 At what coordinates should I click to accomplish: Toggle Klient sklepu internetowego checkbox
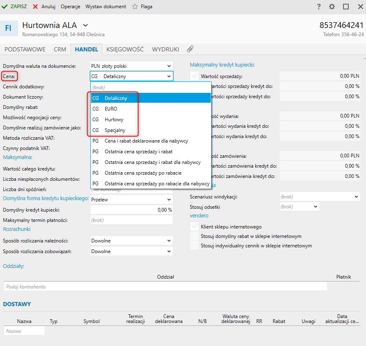pos(194,226)
